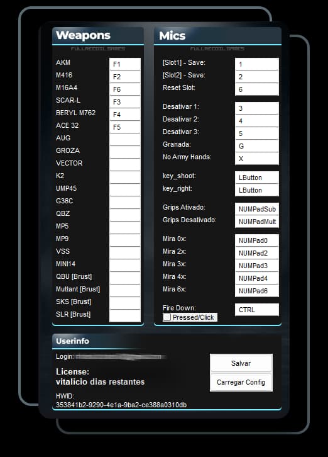Click the Userinfo section heading
Screen dimensions: 328x457
click(72, 341)
